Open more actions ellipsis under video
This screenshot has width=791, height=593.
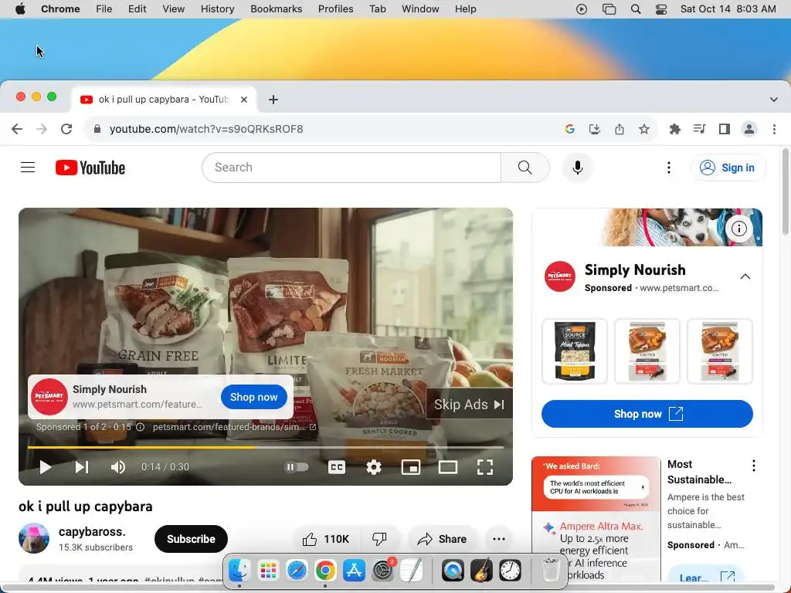499,539
